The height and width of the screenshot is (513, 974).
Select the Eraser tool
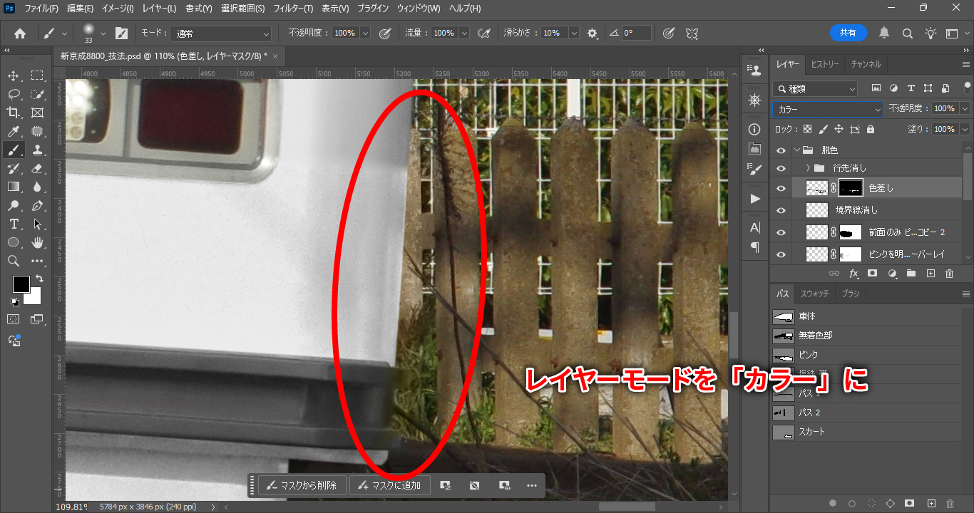coord(37,168)
